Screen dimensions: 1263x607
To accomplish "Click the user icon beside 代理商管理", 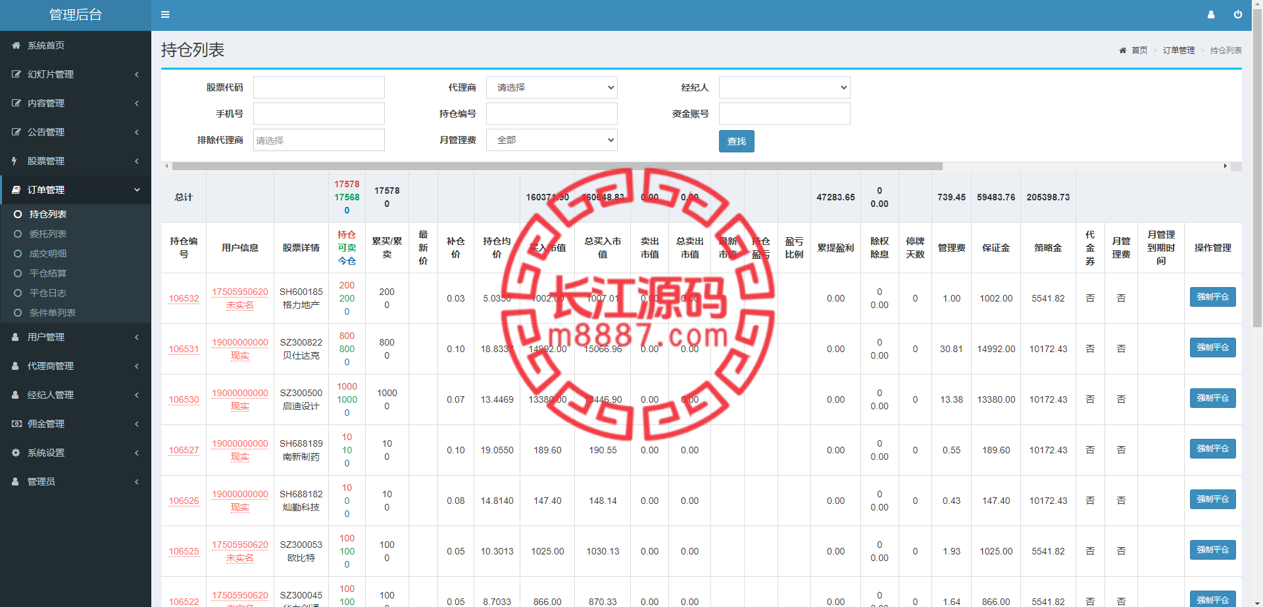I will 15,366.
